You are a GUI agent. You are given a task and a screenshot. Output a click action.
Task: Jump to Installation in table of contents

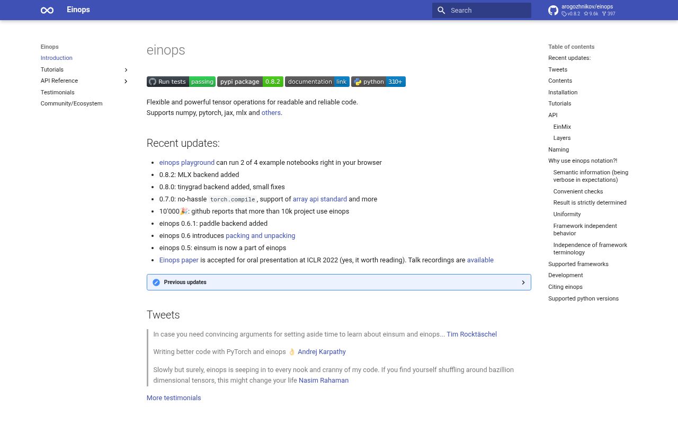[563, 92]
